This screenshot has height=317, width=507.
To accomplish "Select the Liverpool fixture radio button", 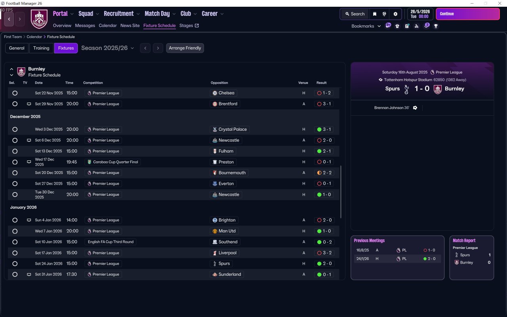I will tap(15, 253).
